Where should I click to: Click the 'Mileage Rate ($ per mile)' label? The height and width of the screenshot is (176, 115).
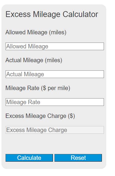[x=38, y=88]
